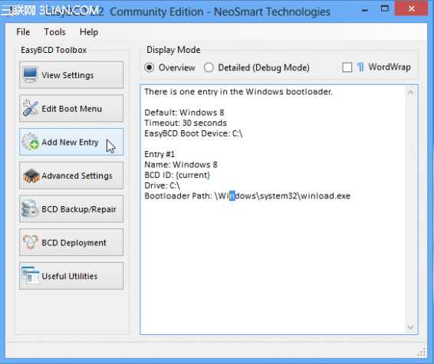Click the 'BCD ID: {current}' line
The image size is (434, 364).
pos(177,175)
